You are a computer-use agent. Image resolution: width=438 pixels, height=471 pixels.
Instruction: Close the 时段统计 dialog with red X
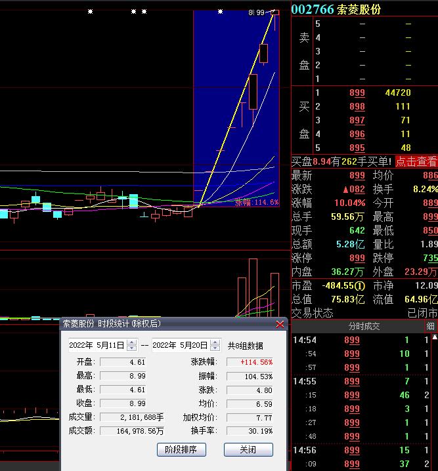coord(280,324)
